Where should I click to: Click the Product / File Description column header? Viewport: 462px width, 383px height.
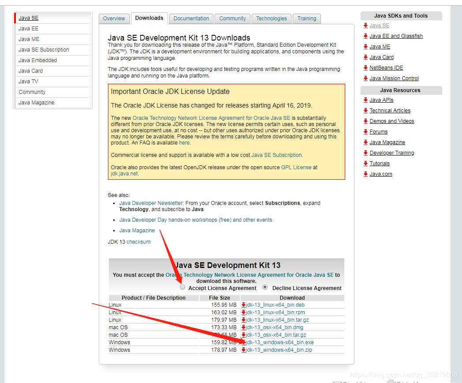click(x=153, y=298)
